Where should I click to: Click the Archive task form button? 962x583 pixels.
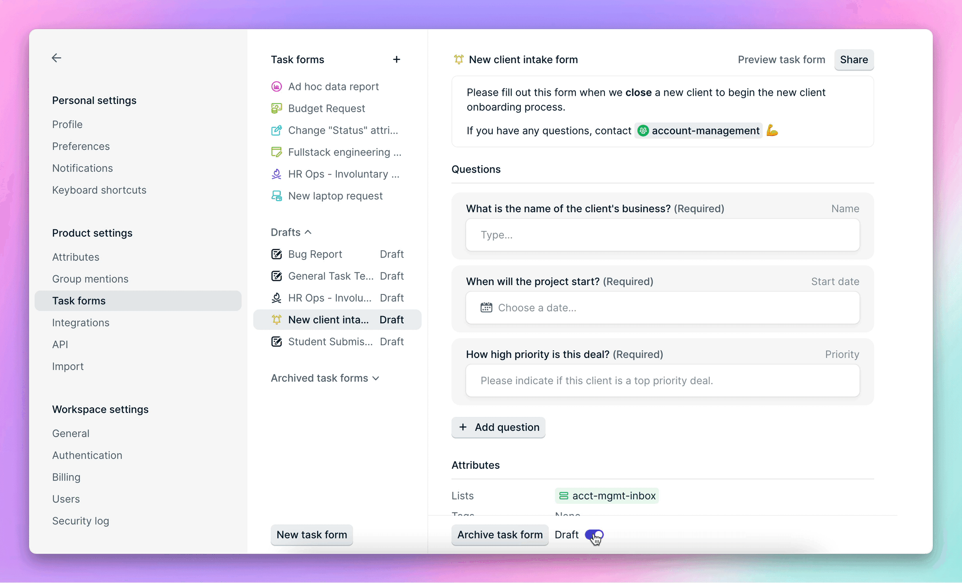(500, 534)
